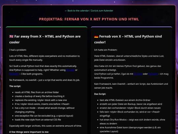
Task: Click bullet replaces the existing <style> block
Action: coord(41,100)
